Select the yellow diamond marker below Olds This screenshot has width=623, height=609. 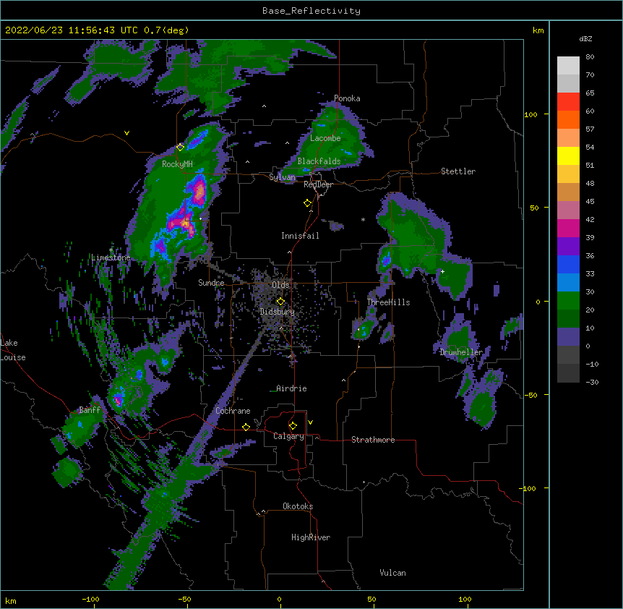pyautogui.click(x=280, y=302)
